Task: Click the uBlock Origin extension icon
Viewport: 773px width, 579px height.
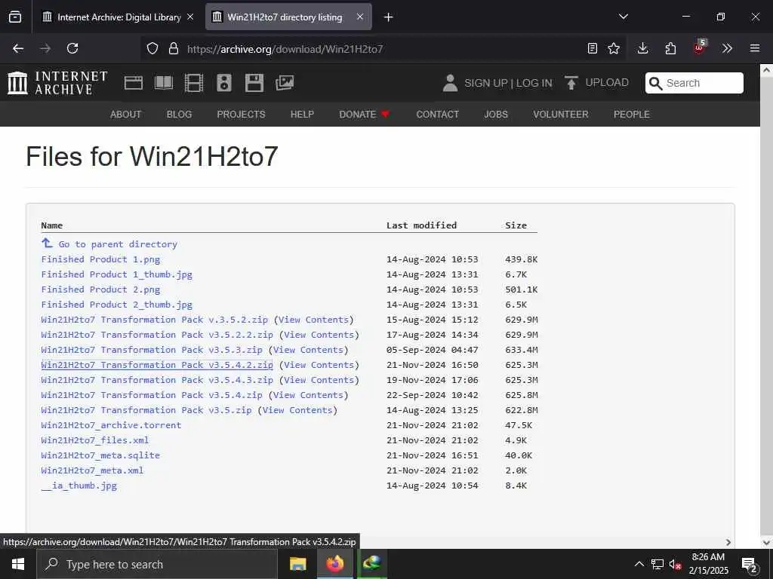Action: coord(699,47)
